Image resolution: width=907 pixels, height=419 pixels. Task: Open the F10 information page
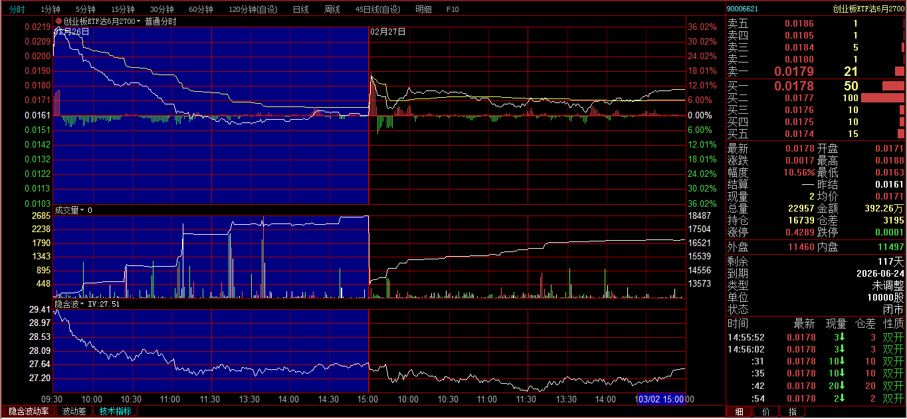[453, 9]
